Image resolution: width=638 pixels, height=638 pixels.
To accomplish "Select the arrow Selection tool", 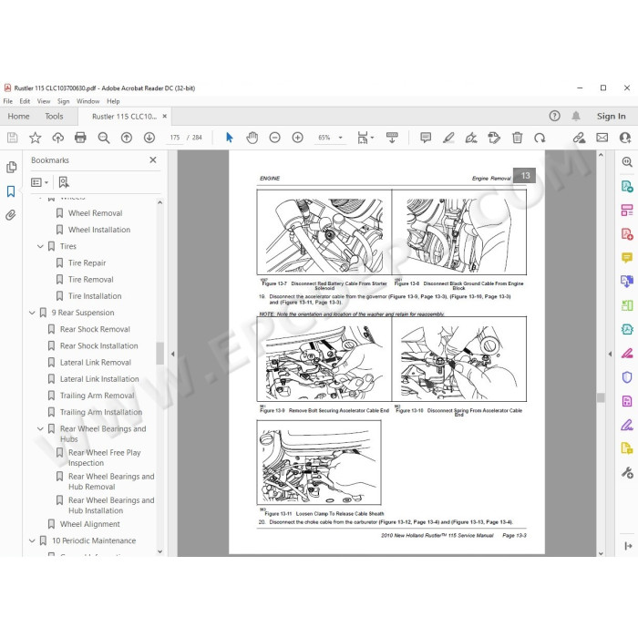I will point(229,138).
